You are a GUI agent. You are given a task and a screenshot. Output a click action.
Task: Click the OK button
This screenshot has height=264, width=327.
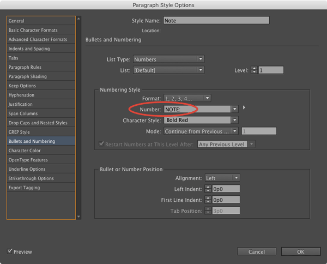300,251
